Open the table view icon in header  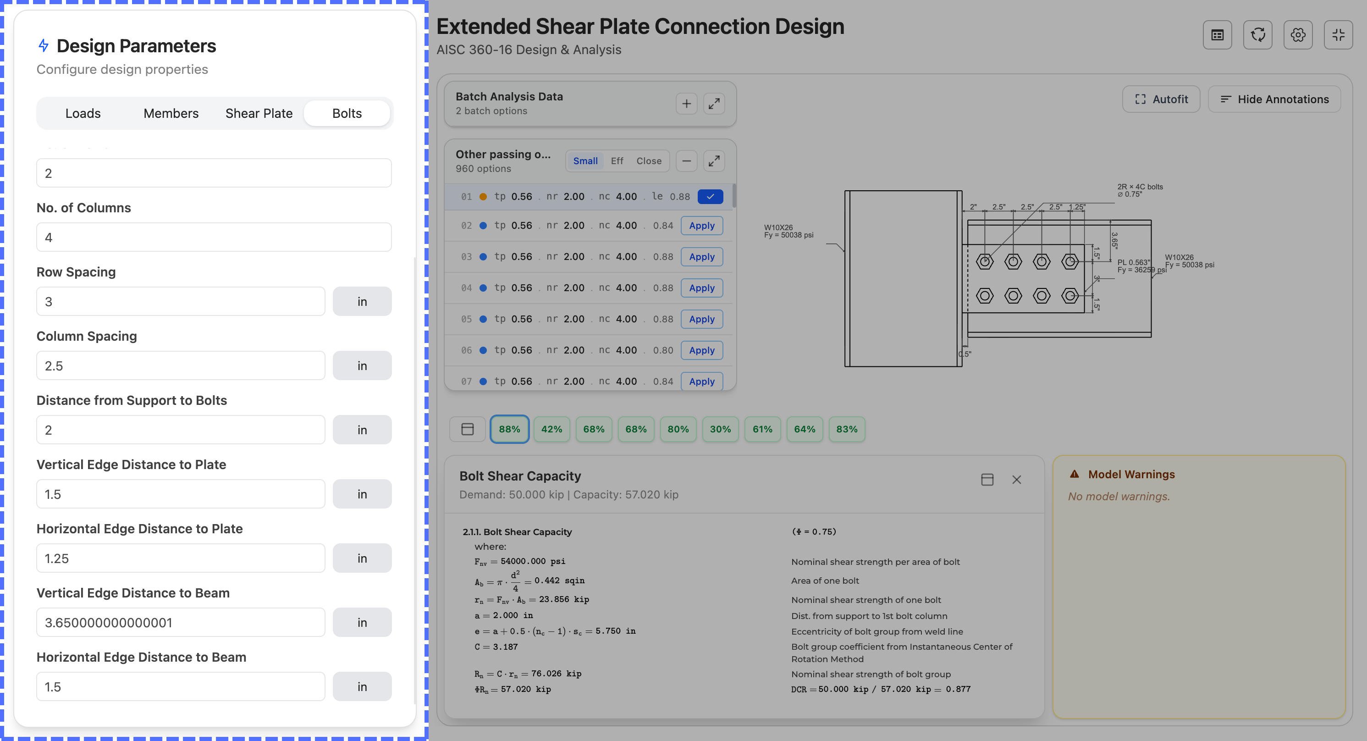click(1218, 35)
